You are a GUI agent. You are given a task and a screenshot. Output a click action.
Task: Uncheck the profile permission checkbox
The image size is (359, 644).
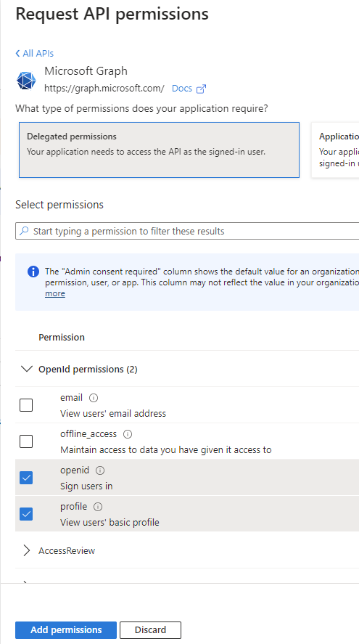(x=26, y=514)
